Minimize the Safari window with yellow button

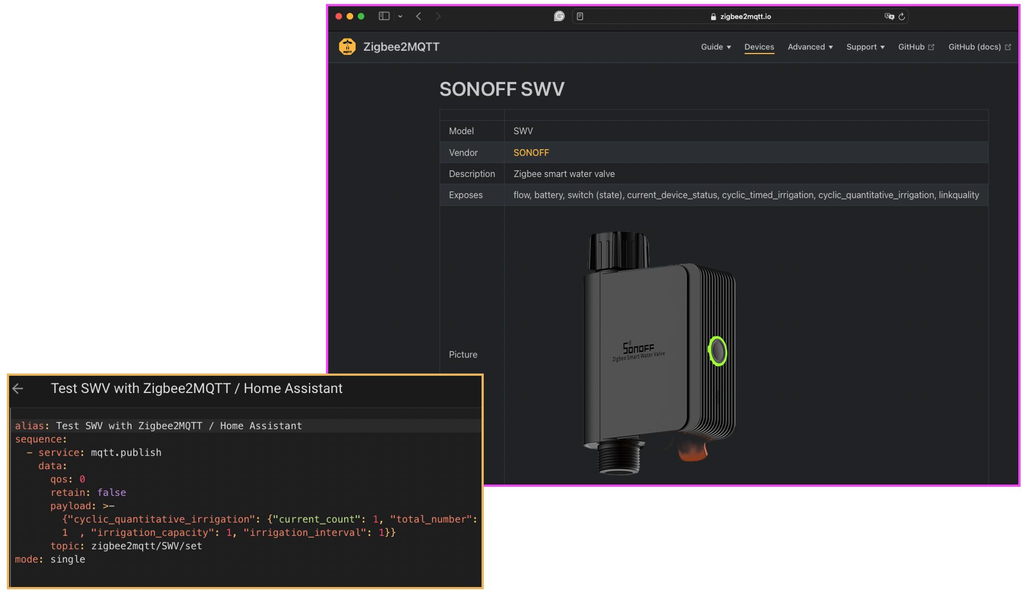click(350, 17)
